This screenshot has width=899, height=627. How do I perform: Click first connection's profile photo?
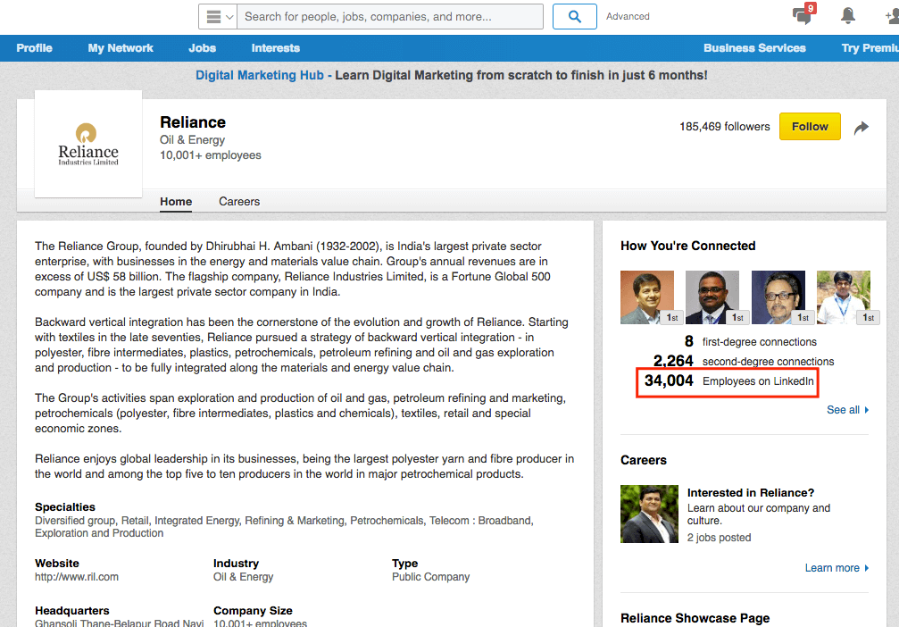click(x=647, y=297)
